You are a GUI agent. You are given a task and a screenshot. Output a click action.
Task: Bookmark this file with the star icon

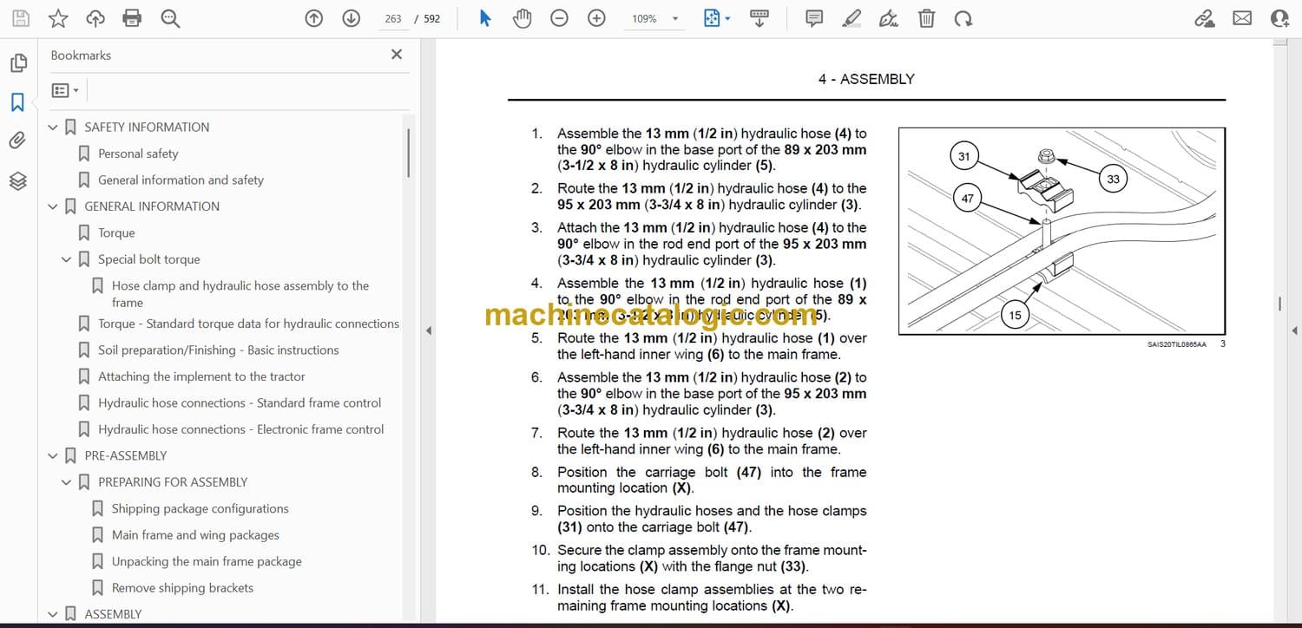[x=58, y=18]
